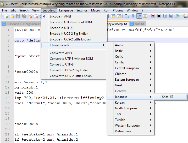Screen dimensions: 188x143
Task: Open the Macro menu
Action: pyautogui.click(x=95, y=10)
